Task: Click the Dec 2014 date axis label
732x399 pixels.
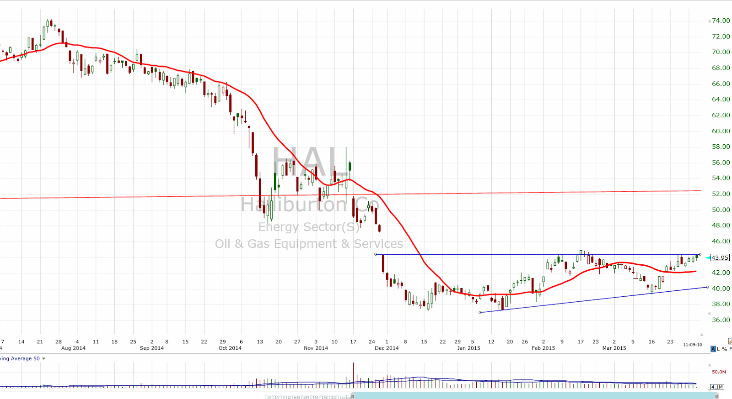Action: 387,348
